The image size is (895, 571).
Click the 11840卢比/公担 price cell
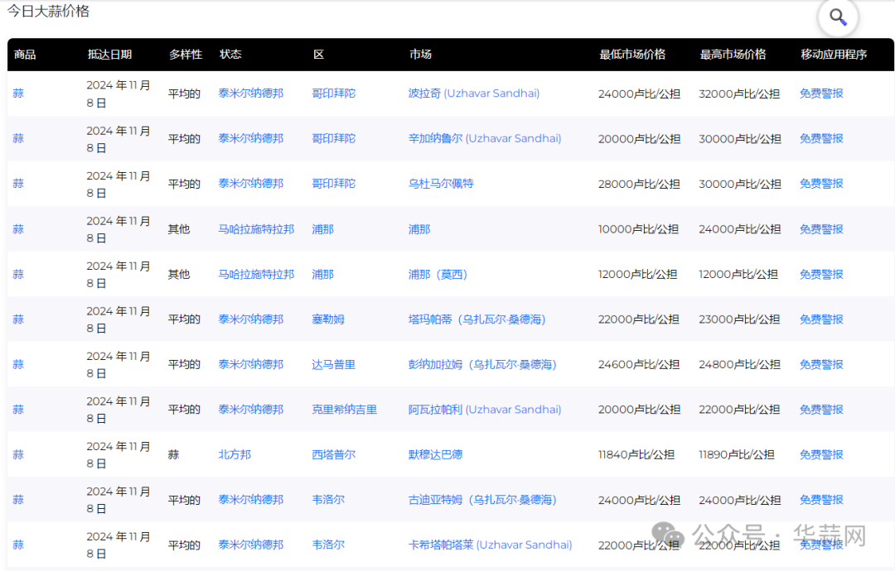(636, 454)
